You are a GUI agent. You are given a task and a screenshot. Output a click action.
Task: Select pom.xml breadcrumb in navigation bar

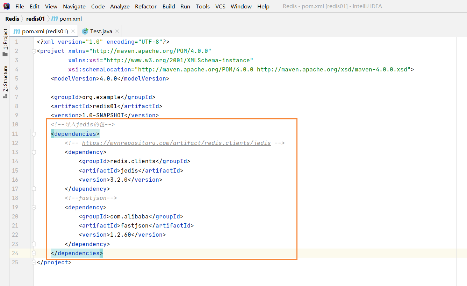67,19
